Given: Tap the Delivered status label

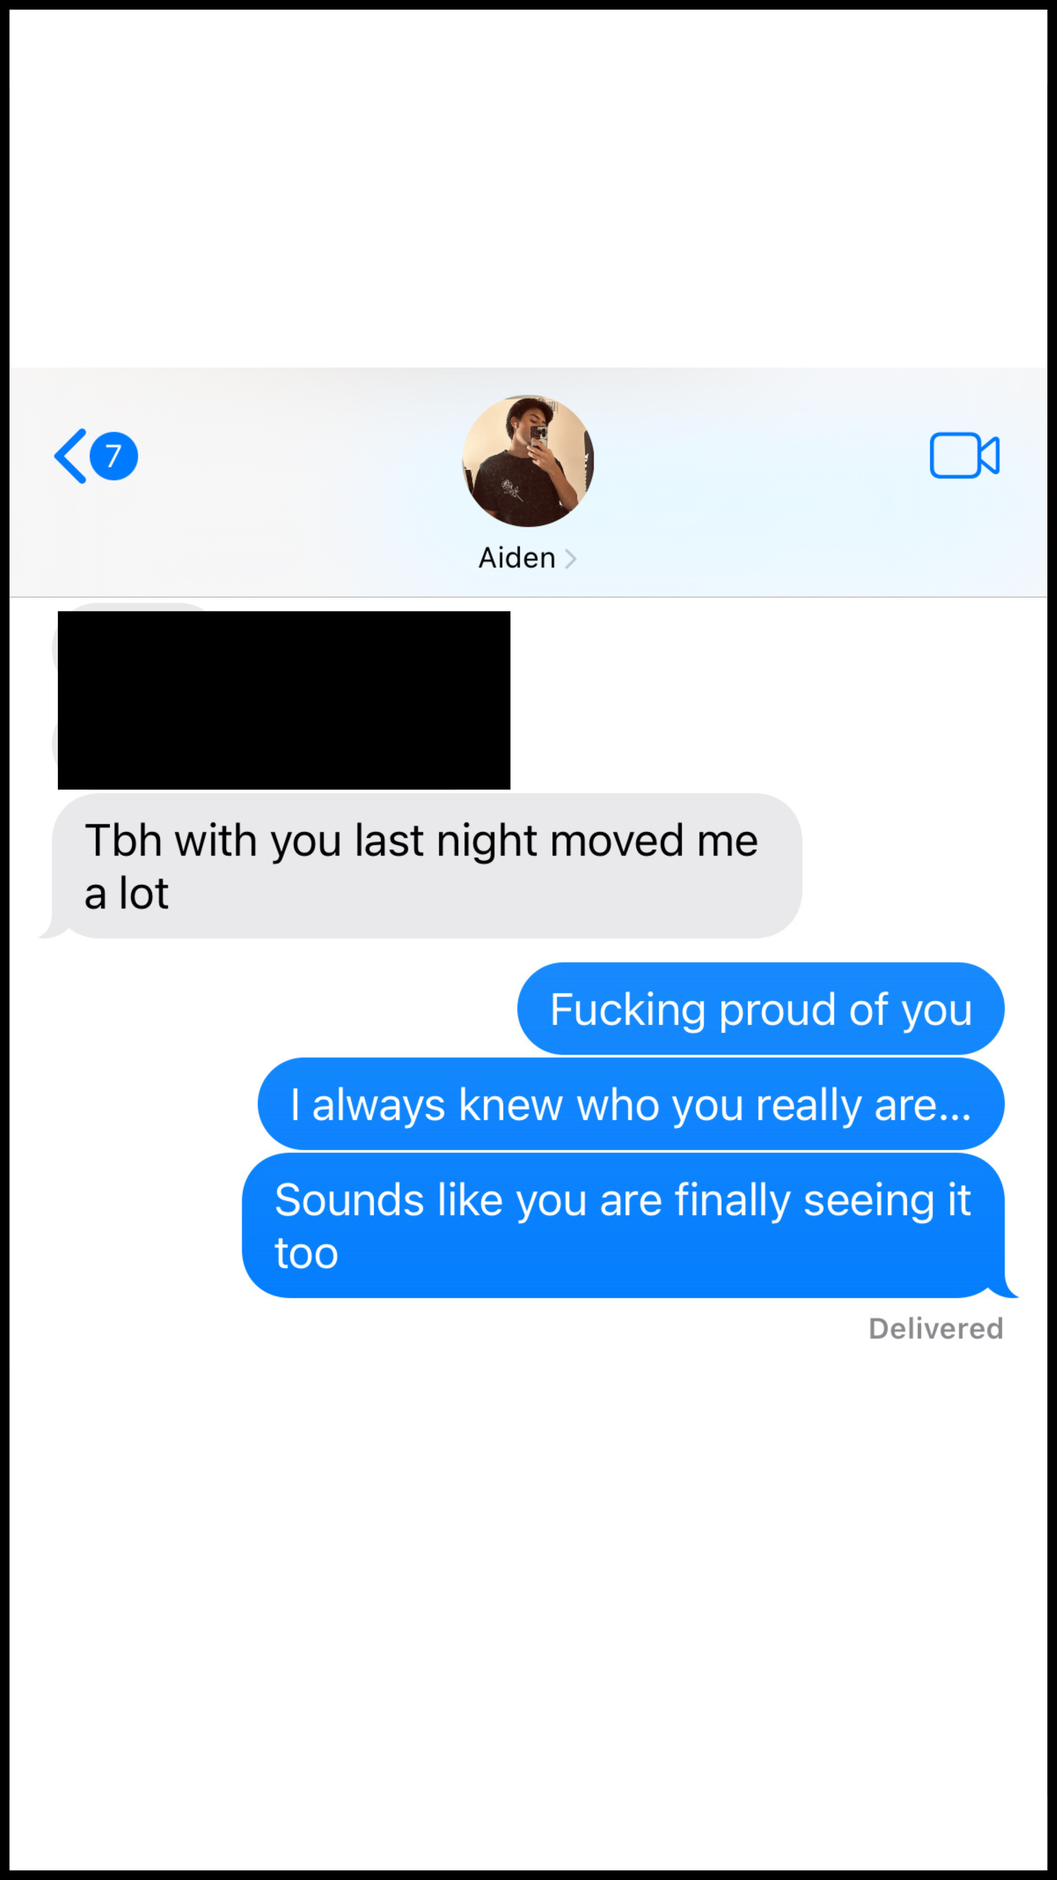Looking at the screenshot, I should [936, 1328].
